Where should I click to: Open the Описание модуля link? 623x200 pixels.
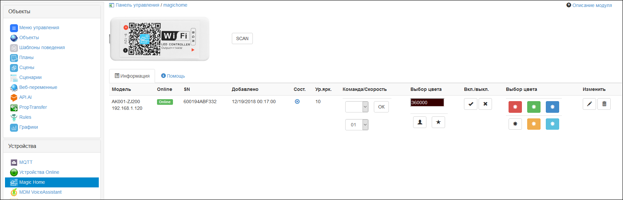point(592,5)
